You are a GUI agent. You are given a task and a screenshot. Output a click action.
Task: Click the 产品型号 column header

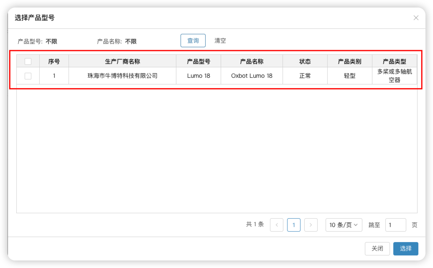pyautogui.click(x=199, y=61)
